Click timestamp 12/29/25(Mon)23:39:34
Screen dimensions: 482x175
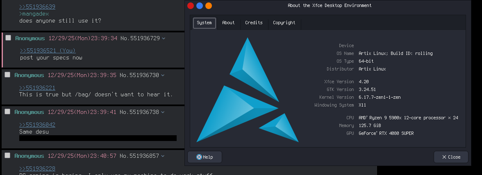pyautogui.click(x=83, y=39)
